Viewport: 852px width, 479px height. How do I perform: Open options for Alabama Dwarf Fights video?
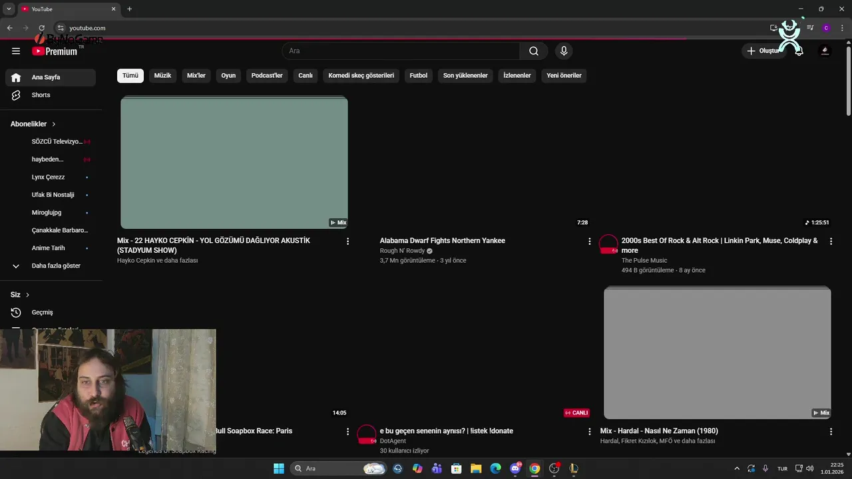589,241
